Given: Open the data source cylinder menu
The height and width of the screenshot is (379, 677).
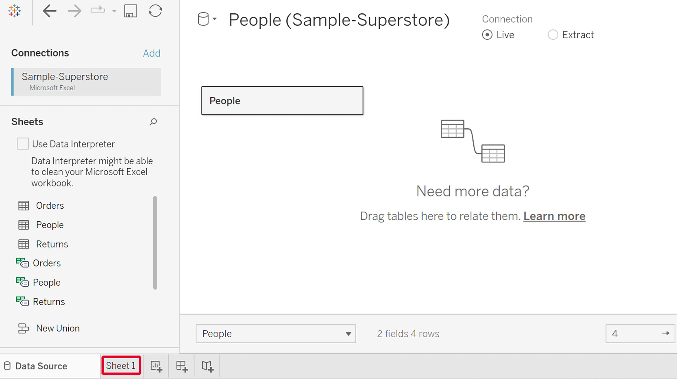Looking at the screenshot, I should pyautogui.click(x=207, y=19).
